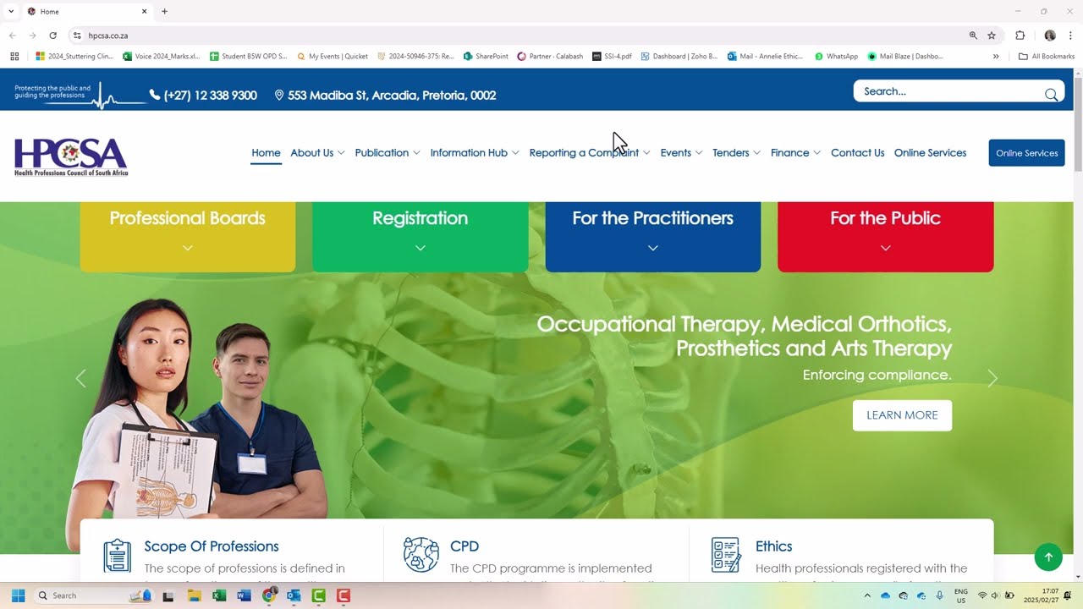This screenshot has height=609, width=1083.
Task: Expand the Tenders dropdown
Action: coord(736,152)
